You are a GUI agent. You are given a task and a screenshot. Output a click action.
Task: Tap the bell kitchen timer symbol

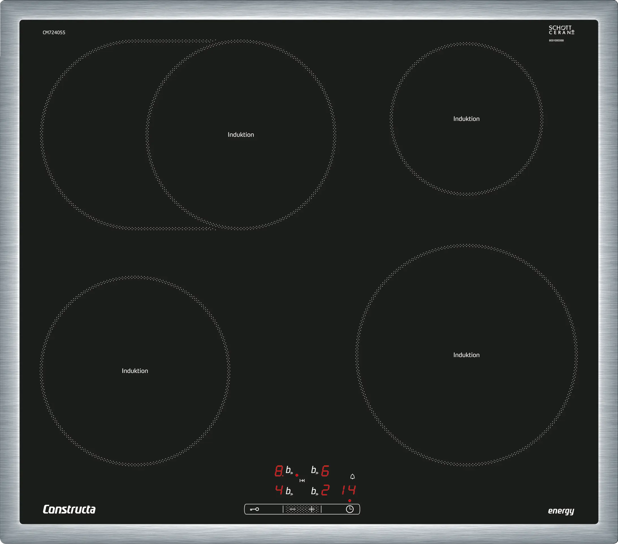[x=352, y=477]
